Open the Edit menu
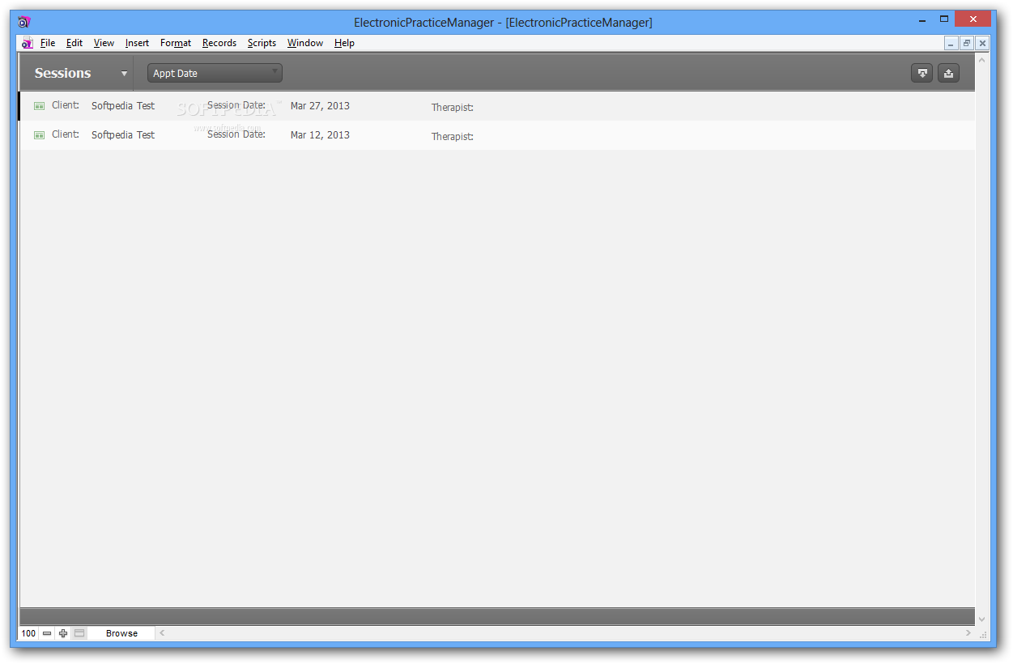Screen dimensions: 1013x664 coord(74,43)
